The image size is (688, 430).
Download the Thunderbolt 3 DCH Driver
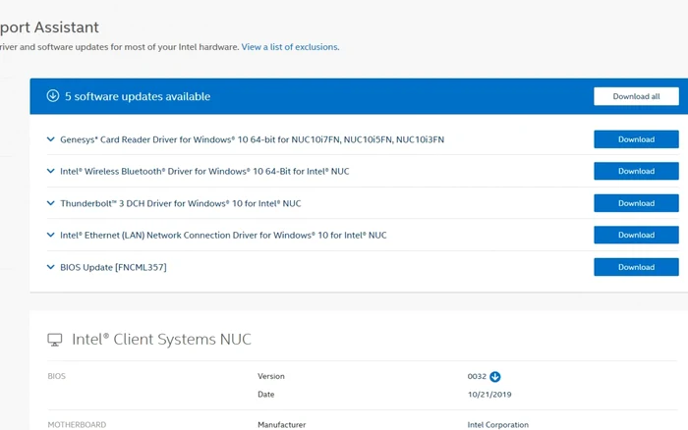click(x=636, y=203)
